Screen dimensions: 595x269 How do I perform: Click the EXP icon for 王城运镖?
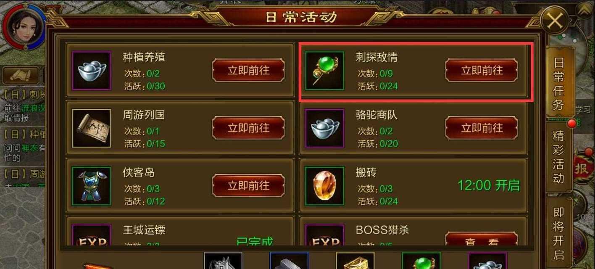point(92,235)
